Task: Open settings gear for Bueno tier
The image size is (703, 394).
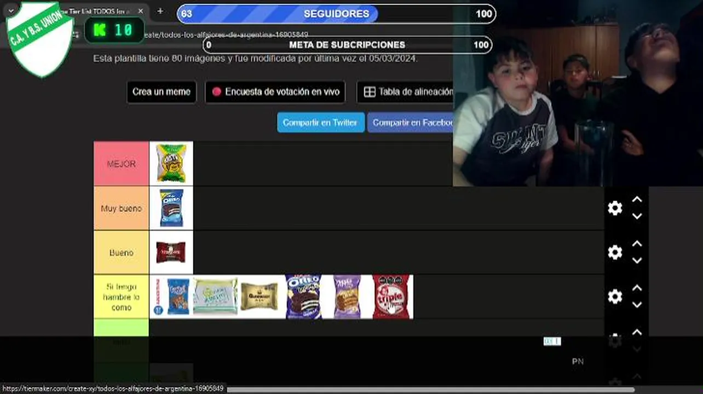Action: tap(615, 252)
